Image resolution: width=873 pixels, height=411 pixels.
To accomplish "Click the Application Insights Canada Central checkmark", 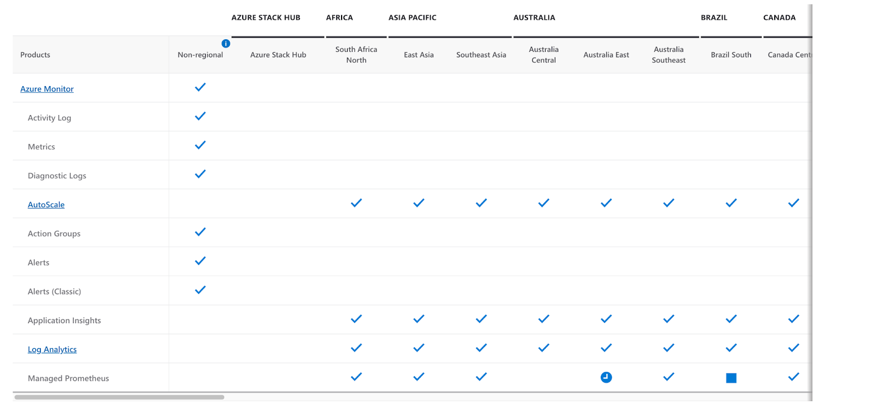I will coord(794,319).
